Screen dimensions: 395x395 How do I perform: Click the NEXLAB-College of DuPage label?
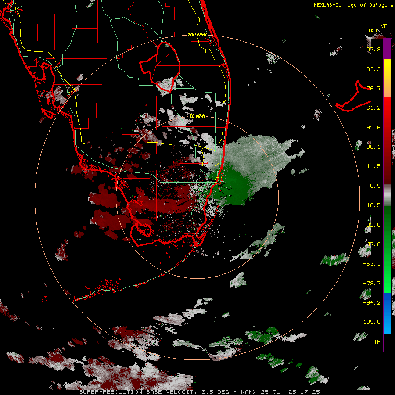tap(350, 5)
